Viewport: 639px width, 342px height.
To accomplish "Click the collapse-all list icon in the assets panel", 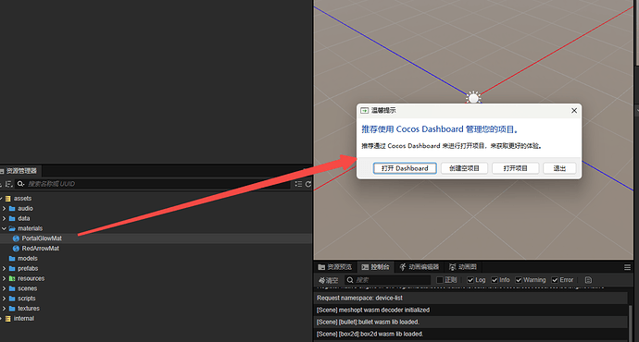I will tap(298, 184).
